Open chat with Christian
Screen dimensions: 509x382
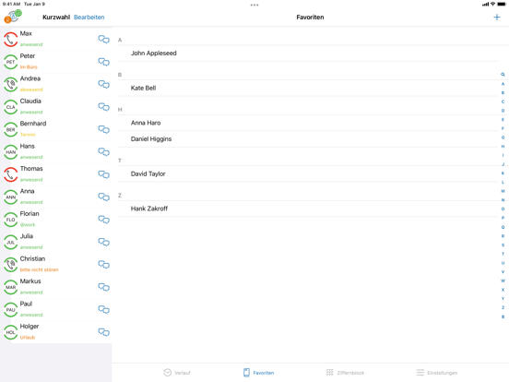click(104, 265)
